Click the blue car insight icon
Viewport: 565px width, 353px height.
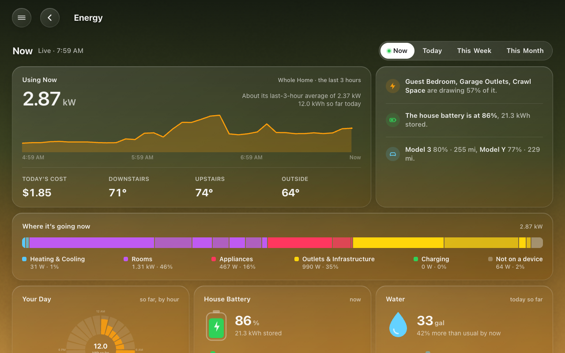pos(393,154)
